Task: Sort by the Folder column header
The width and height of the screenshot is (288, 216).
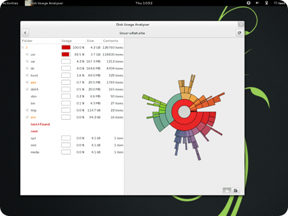Action: [x=40, y=41]
